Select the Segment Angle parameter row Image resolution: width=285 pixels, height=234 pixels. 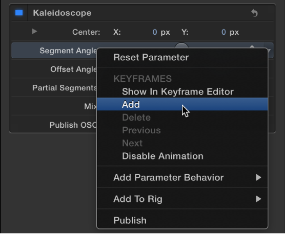tap(54, 51)
